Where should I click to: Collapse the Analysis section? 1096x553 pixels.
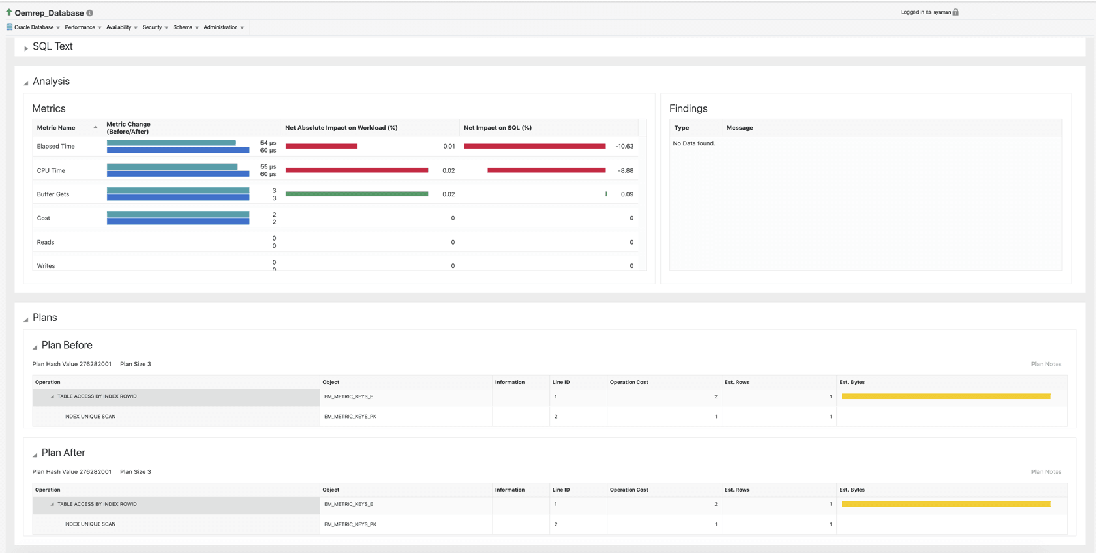pyautogui.click(x=26, y=83)
